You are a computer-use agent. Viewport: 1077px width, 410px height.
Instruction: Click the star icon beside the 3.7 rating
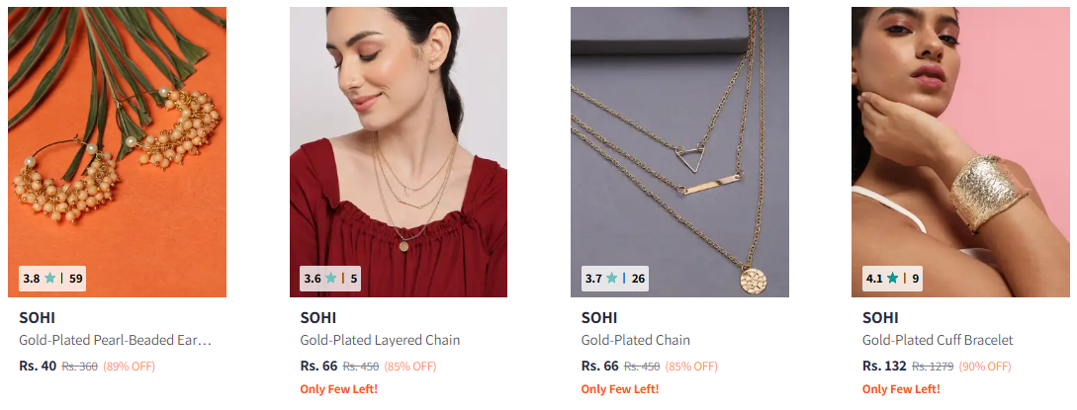coord(611,279)
